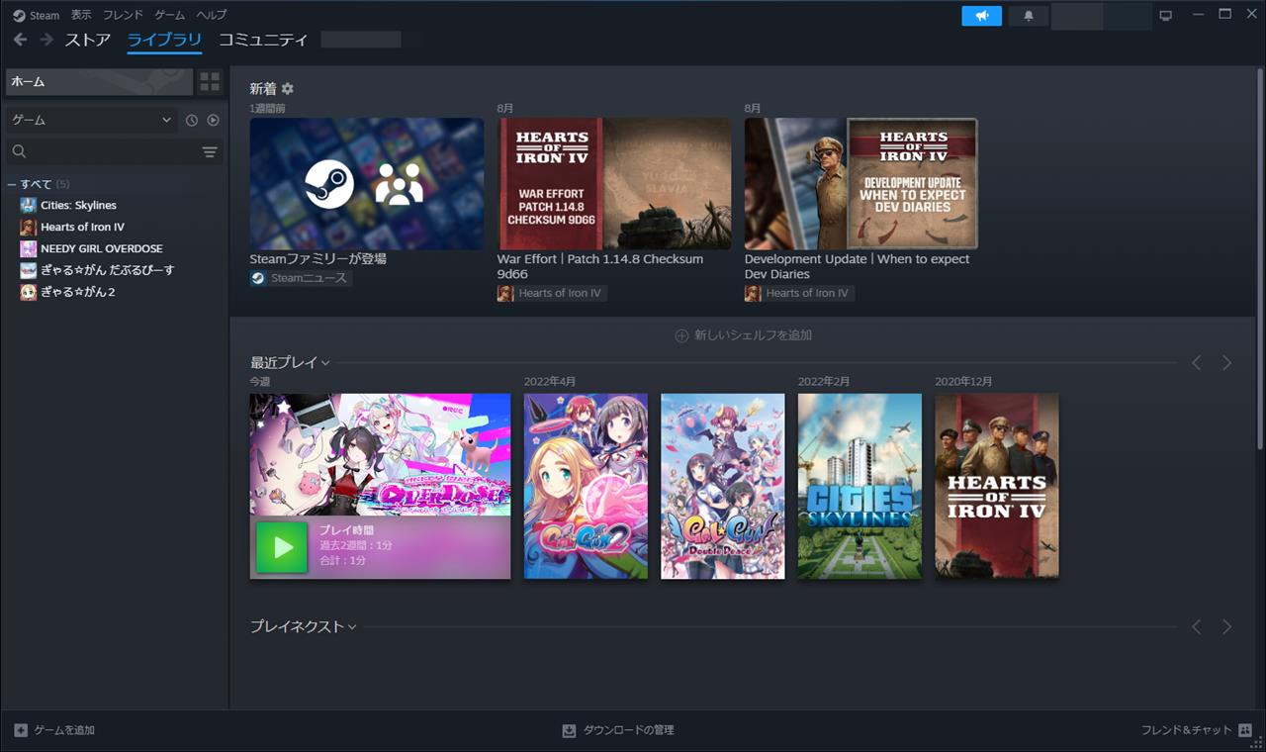Click the ぎゃる☆がん2 sidebar icon
This screenshot has height=752, width=1266.
click(28, 292)
